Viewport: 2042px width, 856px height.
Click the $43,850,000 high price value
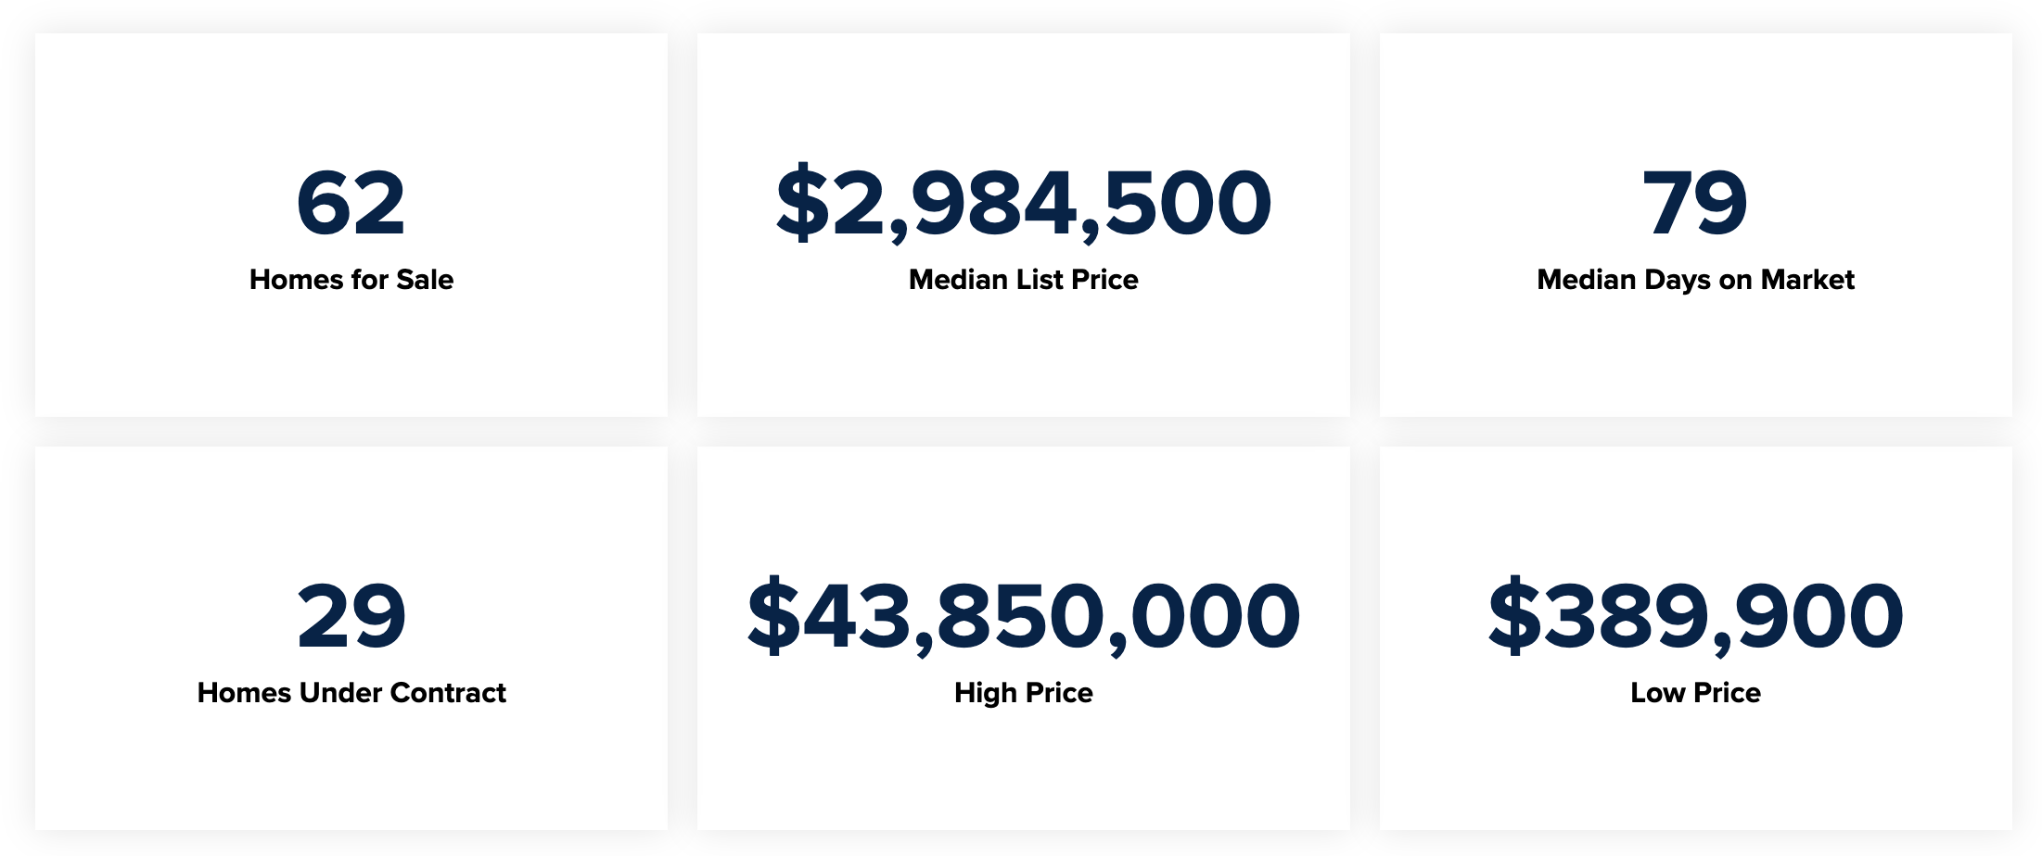point(1024,616)
